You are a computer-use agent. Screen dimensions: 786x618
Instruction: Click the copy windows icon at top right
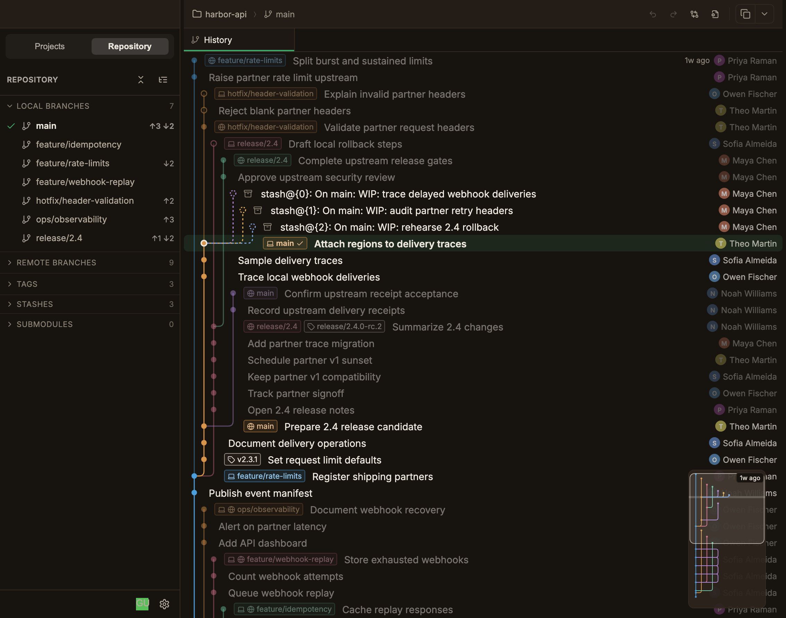point(745,14)
